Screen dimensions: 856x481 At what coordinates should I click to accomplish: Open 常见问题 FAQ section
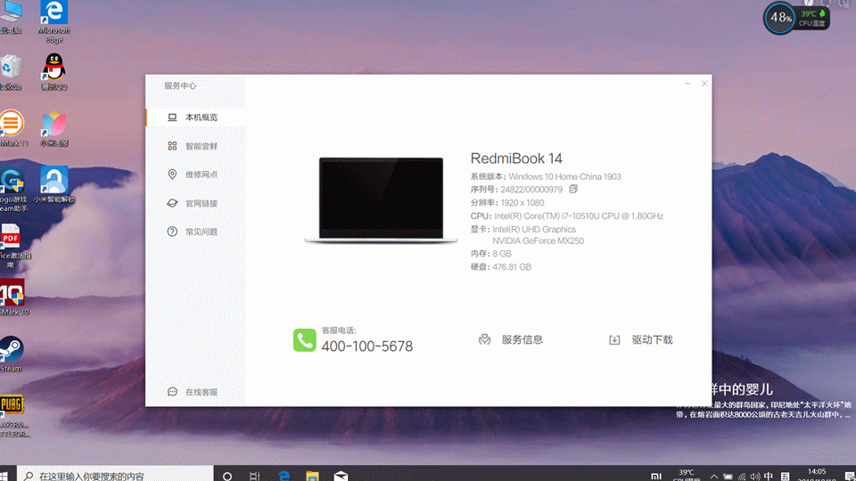click(195, 232)
